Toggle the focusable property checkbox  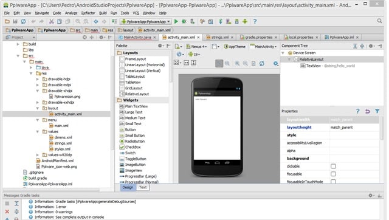click(x=333, y=174)
